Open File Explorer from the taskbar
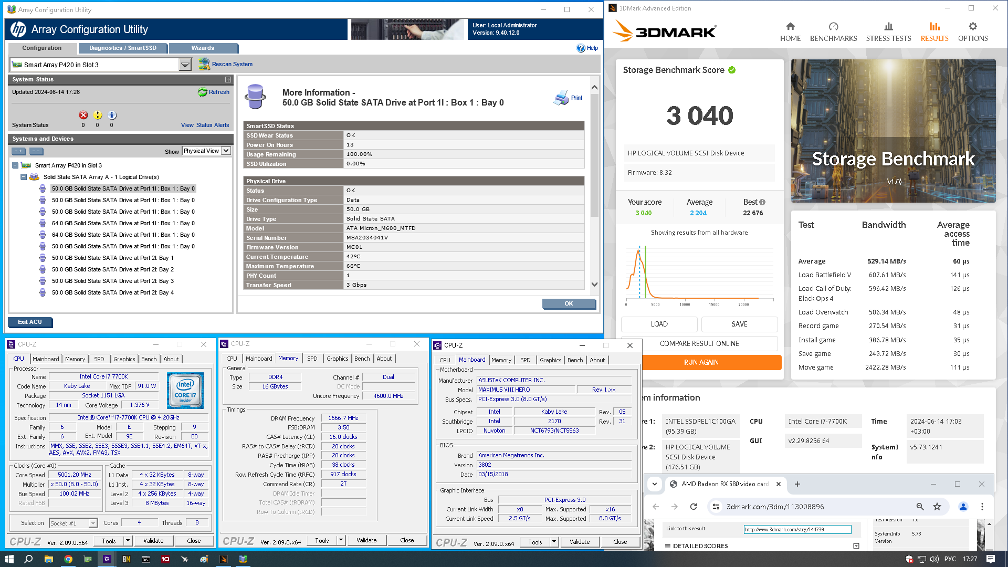This screenshot has width=1008, height=567. 48,559
